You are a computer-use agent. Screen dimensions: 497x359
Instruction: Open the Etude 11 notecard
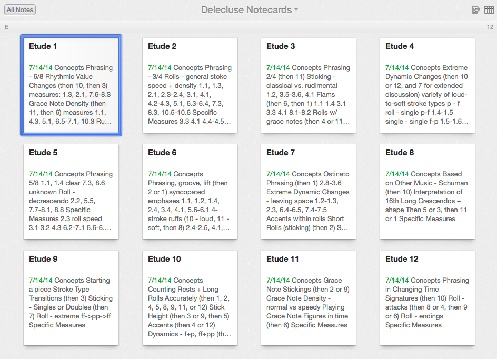coord(309,298)
